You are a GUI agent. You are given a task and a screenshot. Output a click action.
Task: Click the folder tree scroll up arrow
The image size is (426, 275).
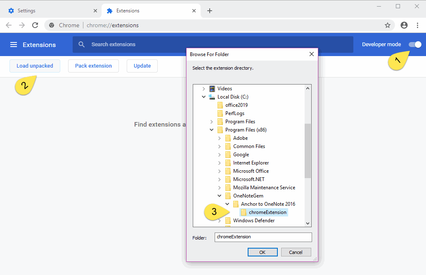coord(308,88)
